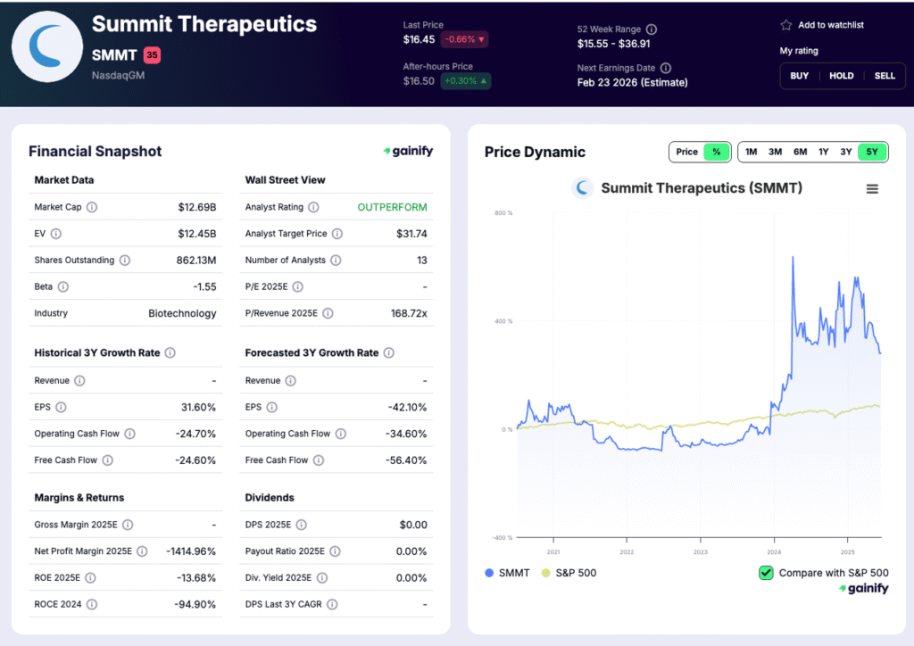Click the Summit Therapeutics logo above the chart
The height and width of the screenshot is (646, 914).
click(x=582, y=188)
